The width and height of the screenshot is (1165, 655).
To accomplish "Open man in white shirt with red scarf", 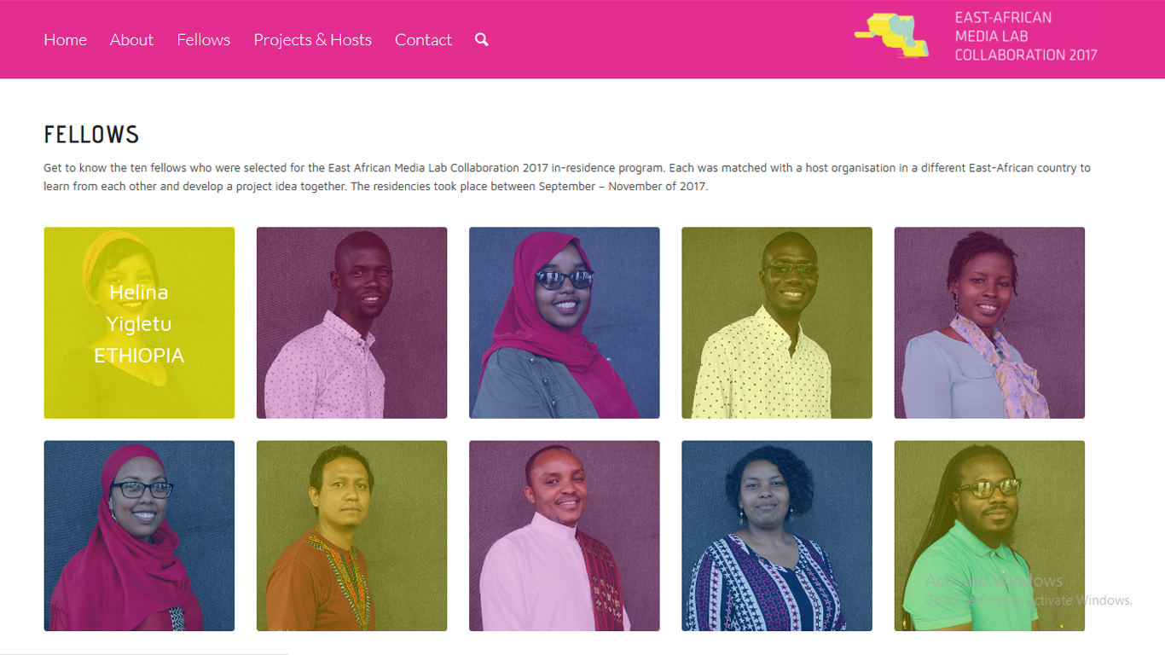I will click(x=565, y=536).
